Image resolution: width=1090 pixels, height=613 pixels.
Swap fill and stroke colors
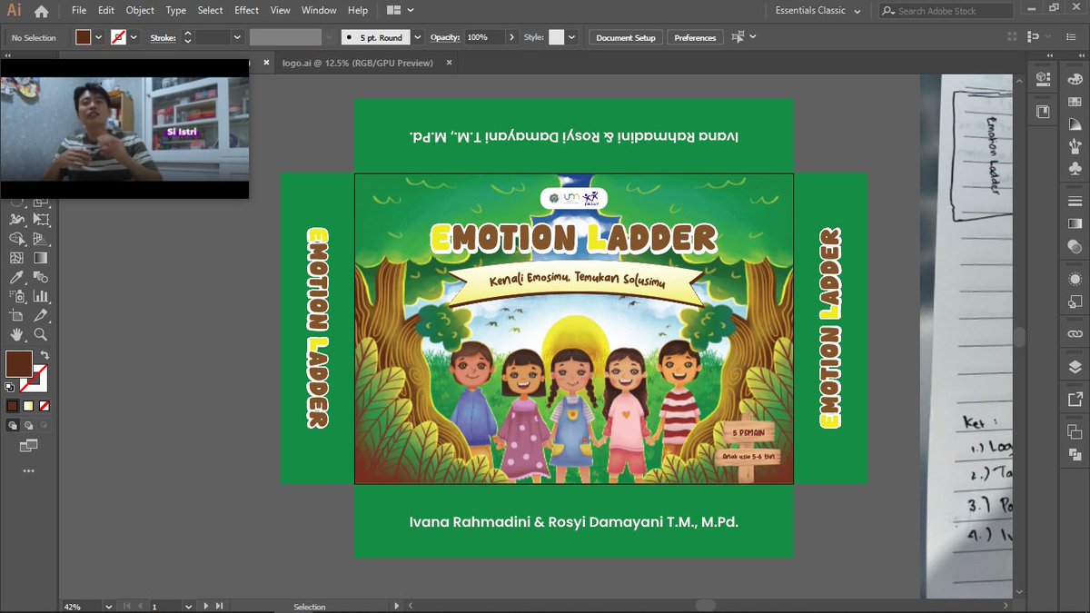click(44, 354)
